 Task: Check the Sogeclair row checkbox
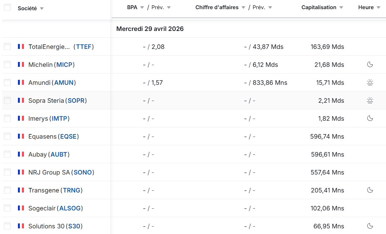point(7,208)
